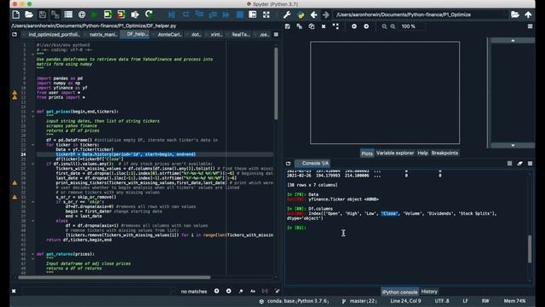Create a new file from the toolbar
This screenshot has width=545, height=307.
(16, 14)
